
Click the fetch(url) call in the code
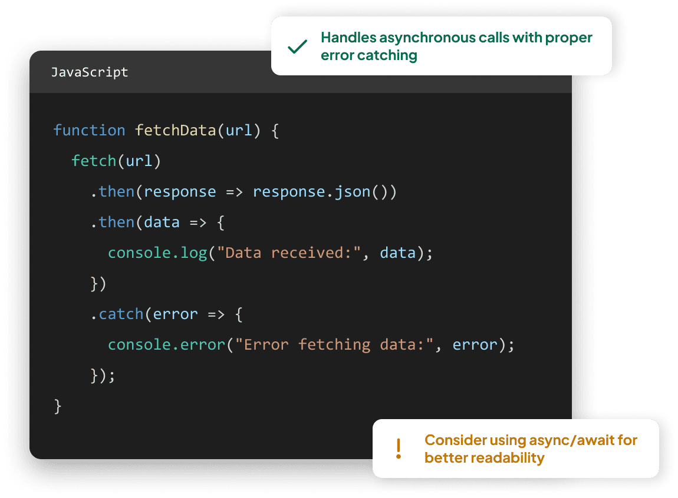pyautogui.click(x=116, y=161)
